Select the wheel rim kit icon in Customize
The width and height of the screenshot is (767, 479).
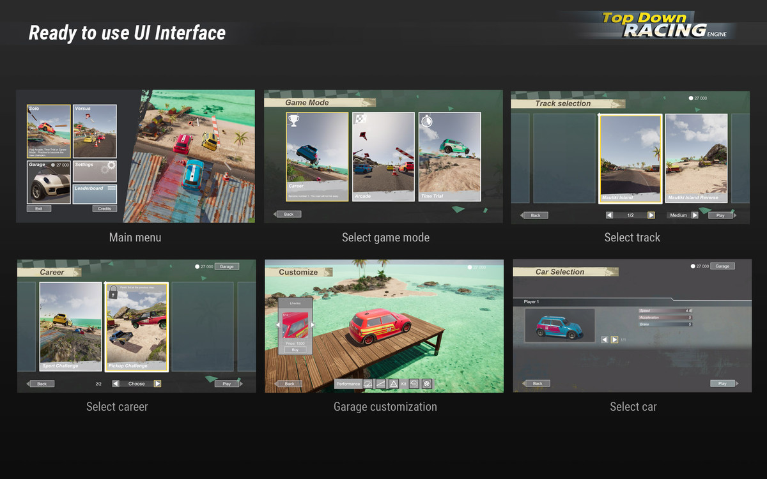[427, 384]
